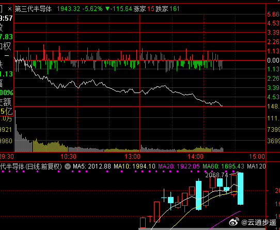Image resolution: width=280 pixels, height=230 pixels.
Task: Click the last large cyan daily candlestick
Action: pos(240,189)
